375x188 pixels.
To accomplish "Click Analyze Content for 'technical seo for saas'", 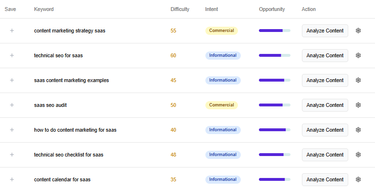I will coord(325,55).
